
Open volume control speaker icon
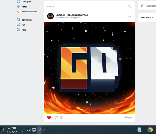(28, 130)
